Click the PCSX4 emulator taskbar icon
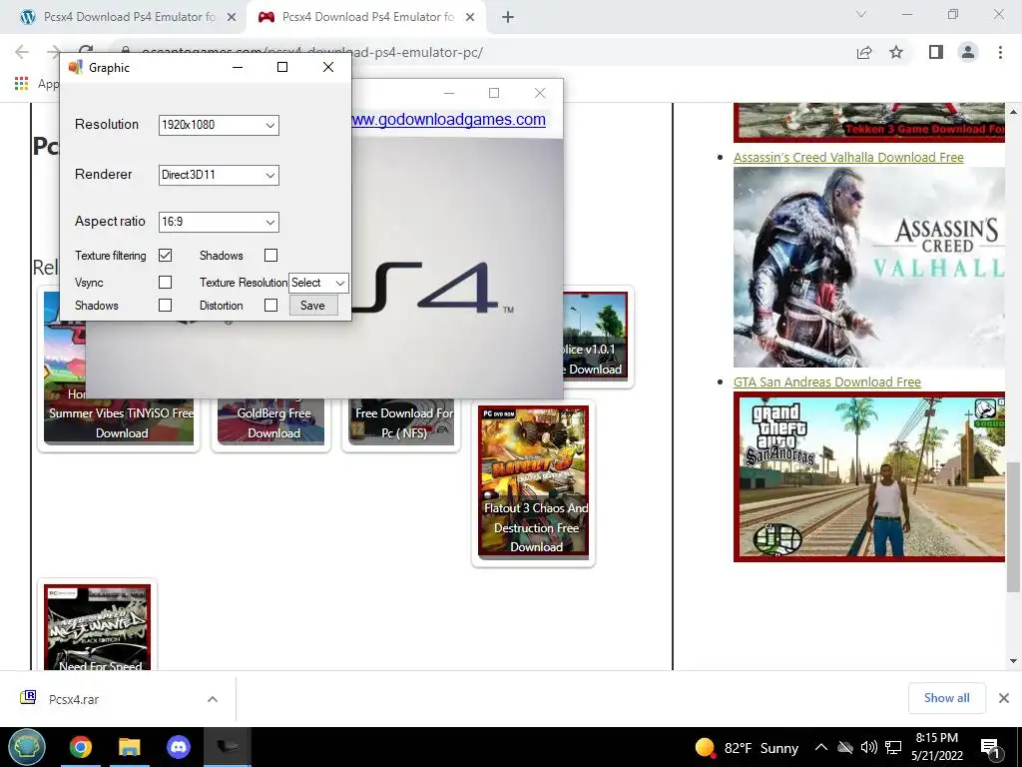This screenshot has width=1022, height=767. click(228, 747)
